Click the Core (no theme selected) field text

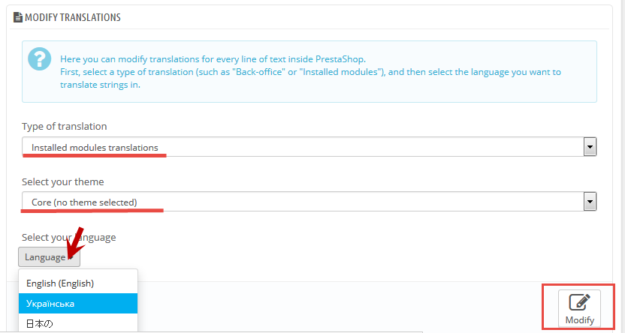(x=84, y=202)
